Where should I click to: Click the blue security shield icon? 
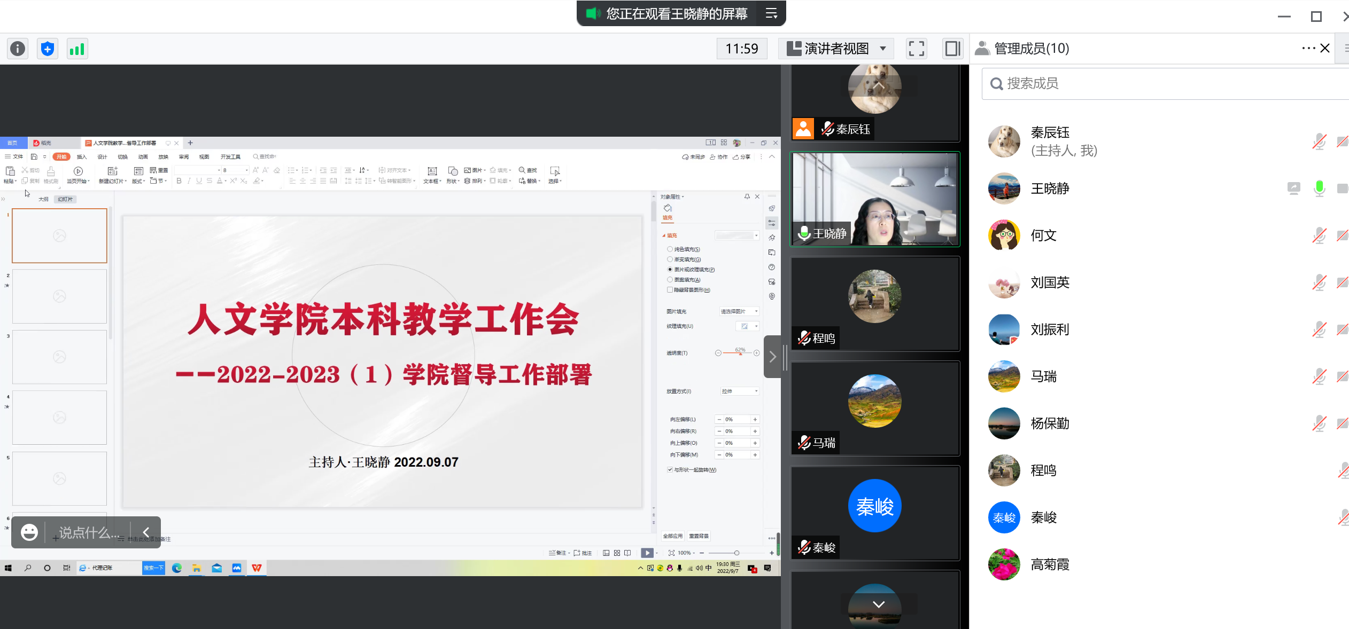pyautogui.click(x=48, y=49)
